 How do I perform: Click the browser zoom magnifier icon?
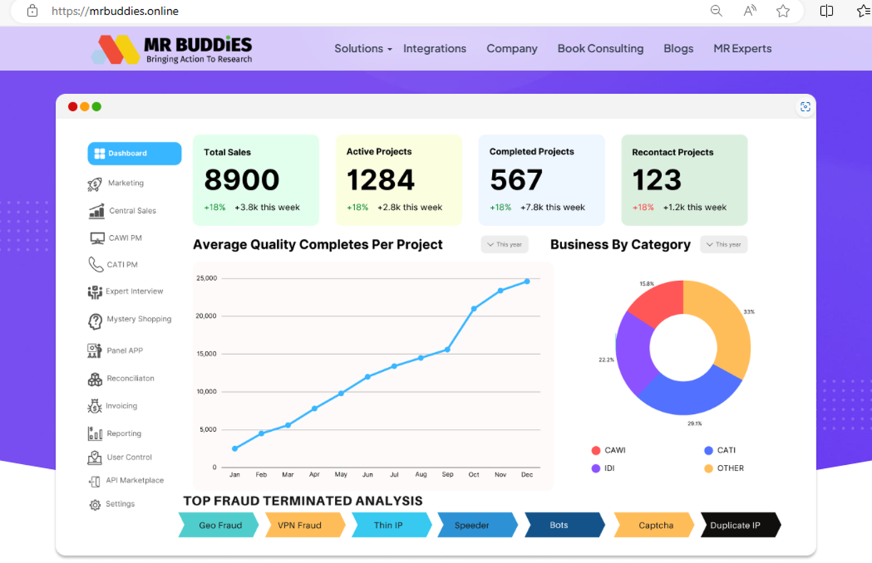pos(716,11)
